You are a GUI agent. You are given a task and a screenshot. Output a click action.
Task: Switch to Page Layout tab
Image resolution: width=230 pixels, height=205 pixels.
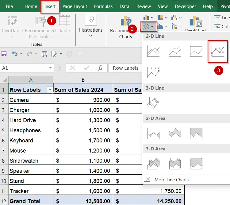tap(75, 6)
